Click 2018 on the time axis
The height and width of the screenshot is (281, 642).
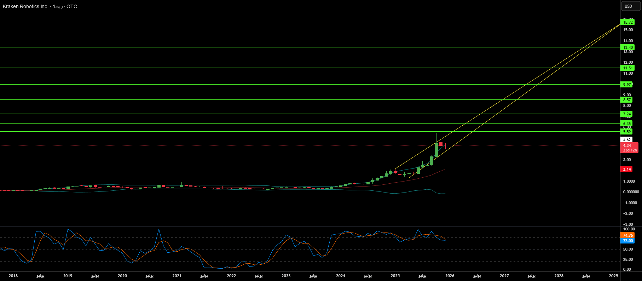[13, 276]
